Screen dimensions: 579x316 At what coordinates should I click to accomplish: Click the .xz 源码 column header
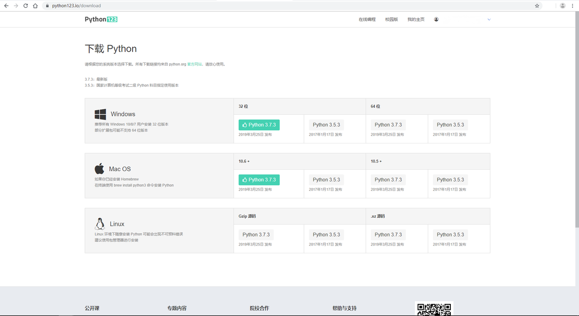coord(378,216)
